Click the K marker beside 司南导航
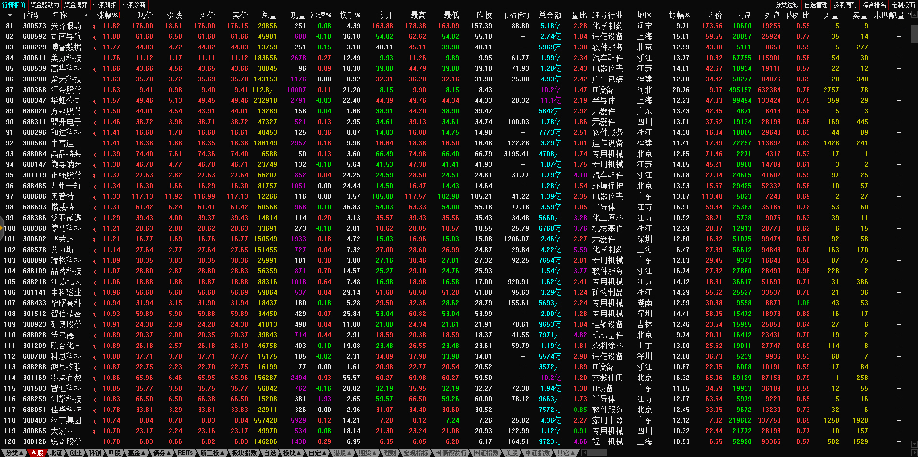918x457 pixels. tap(94, 37)
